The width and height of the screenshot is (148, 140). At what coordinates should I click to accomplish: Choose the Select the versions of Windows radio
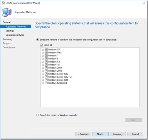pyautogui.click(x=38, y=40)
